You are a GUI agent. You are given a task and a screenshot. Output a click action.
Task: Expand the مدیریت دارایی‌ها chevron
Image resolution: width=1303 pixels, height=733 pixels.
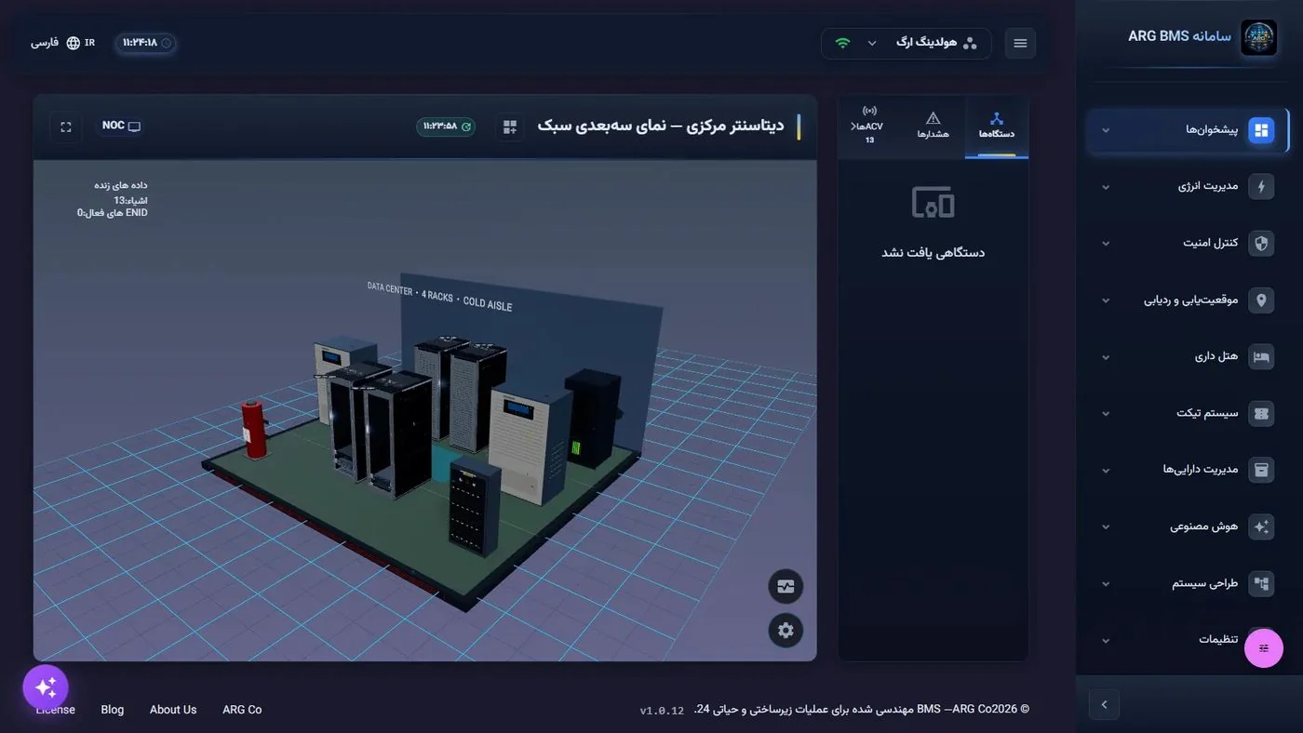click(1106, 471)
